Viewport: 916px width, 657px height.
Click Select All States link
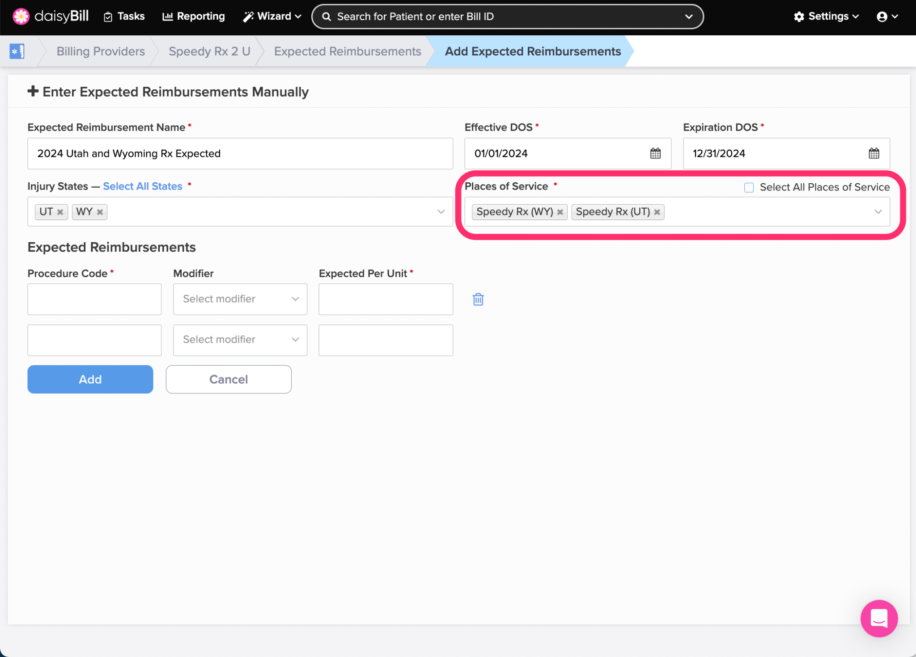pos(143,186)
